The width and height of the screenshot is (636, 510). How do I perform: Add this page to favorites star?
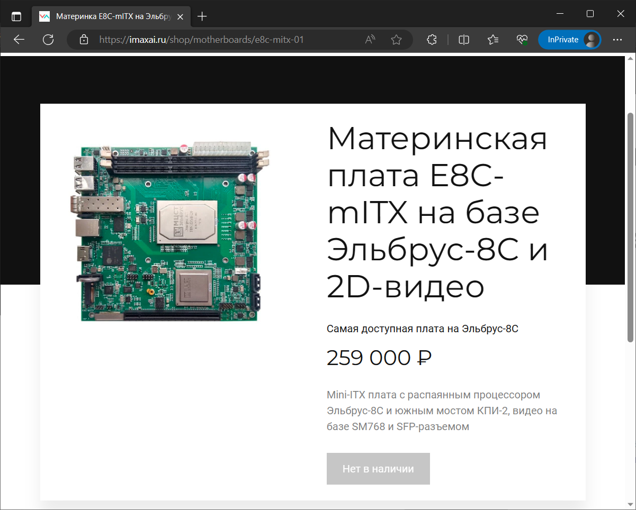396,40
